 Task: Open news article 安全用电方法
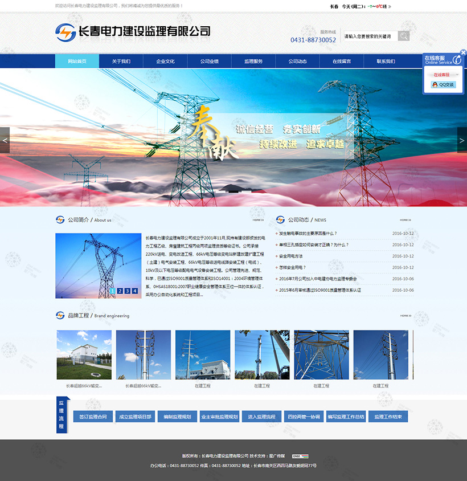[291, 256]
